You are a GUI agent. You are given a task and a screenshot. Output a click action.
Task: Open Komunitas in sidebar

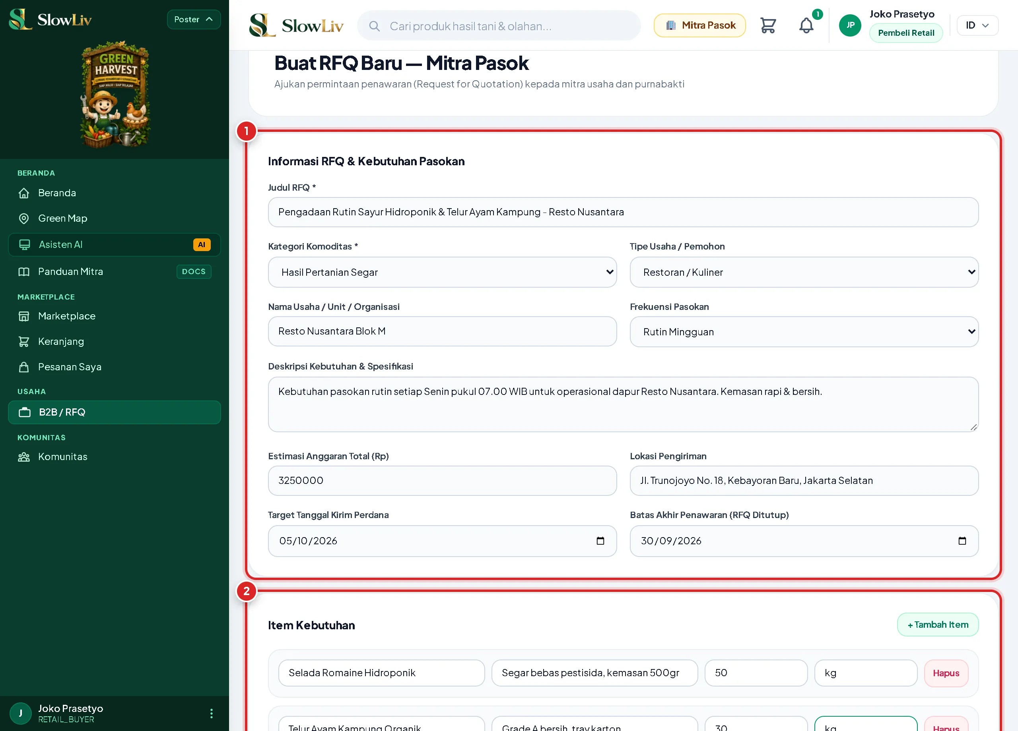114,456
